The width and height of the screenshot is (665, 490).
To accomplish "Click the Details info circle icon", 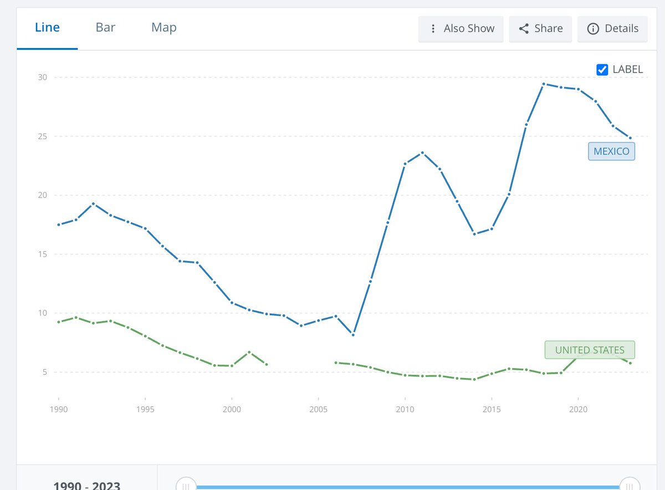I will (x=594, y=29).
